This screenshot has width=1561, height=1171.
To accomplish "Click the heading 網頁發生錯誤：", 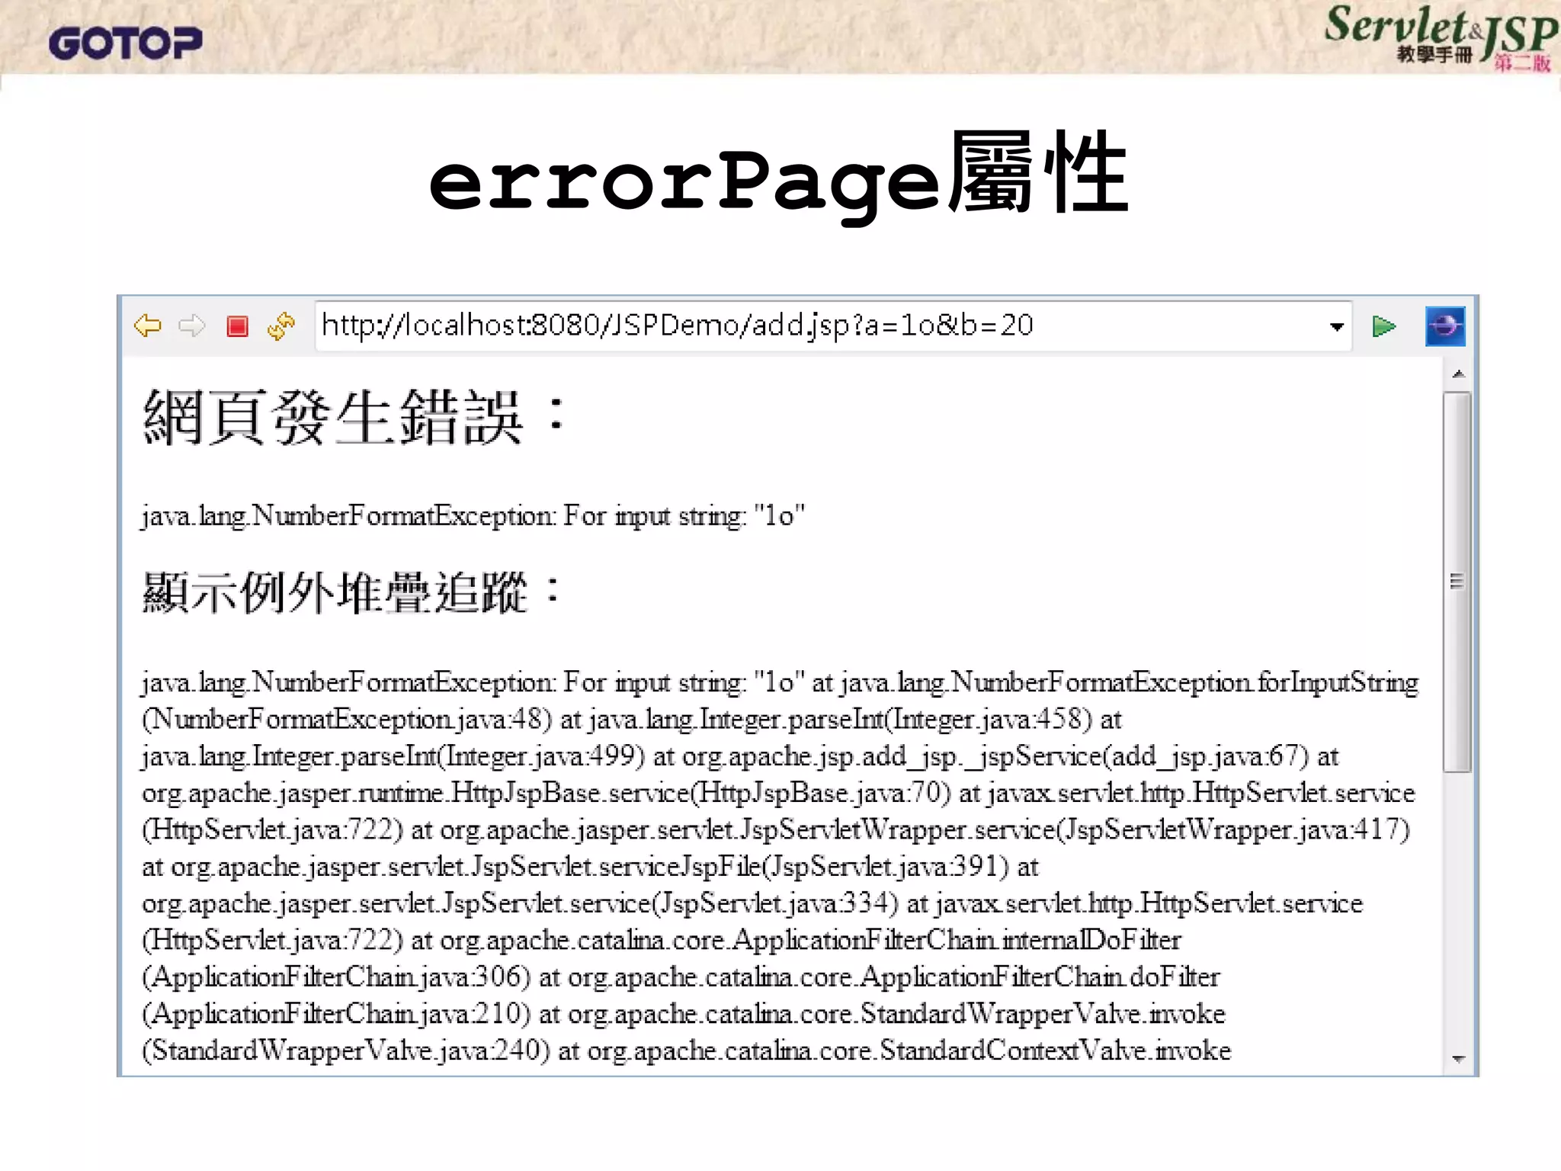I will coord(354,416).
